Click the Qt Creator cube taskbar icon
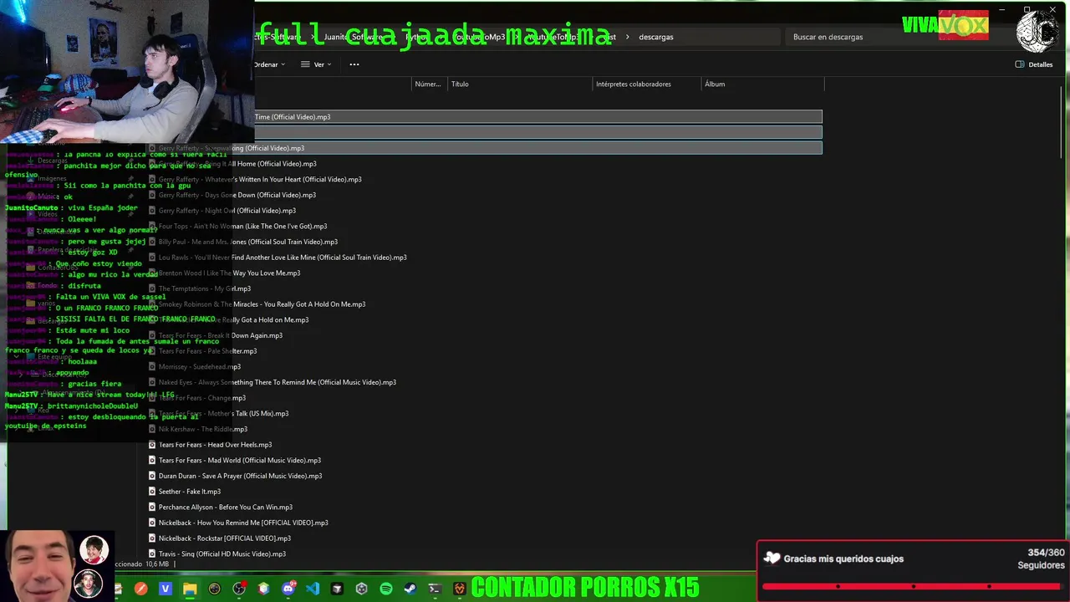Viewport: 1070px width, 602px height. [x=263, y=589]
